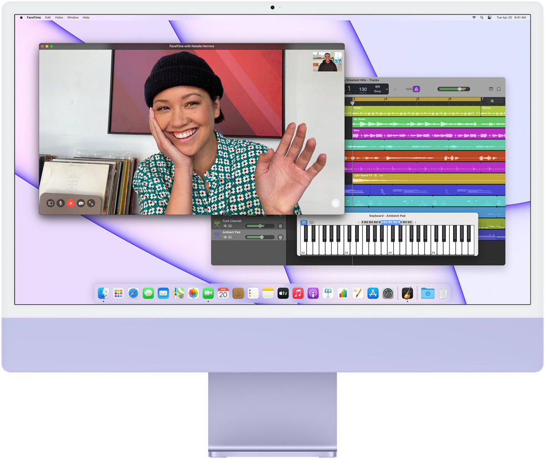Image resolution: width=545 pixels, height=459 pixels.
Task: Open the purple Loop Browser icon in GarageBand
Action: (416, 88)
